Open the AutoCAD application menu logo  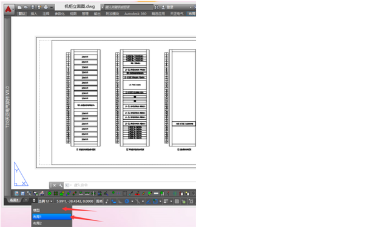click(x=8, y=9)
